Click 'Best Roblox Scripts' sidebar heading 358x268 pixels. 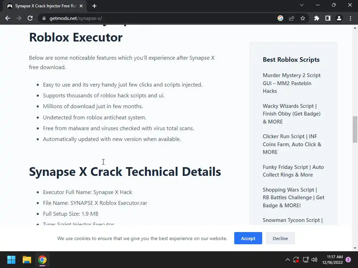[291, 59]
